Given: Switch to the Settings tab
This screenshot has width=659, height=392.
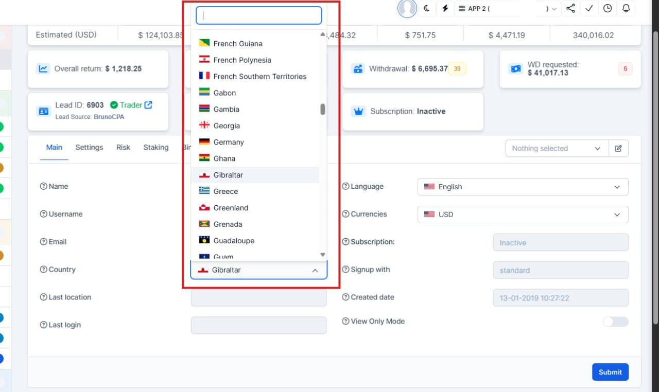Looking at the screenshot, I should [89, 147].
